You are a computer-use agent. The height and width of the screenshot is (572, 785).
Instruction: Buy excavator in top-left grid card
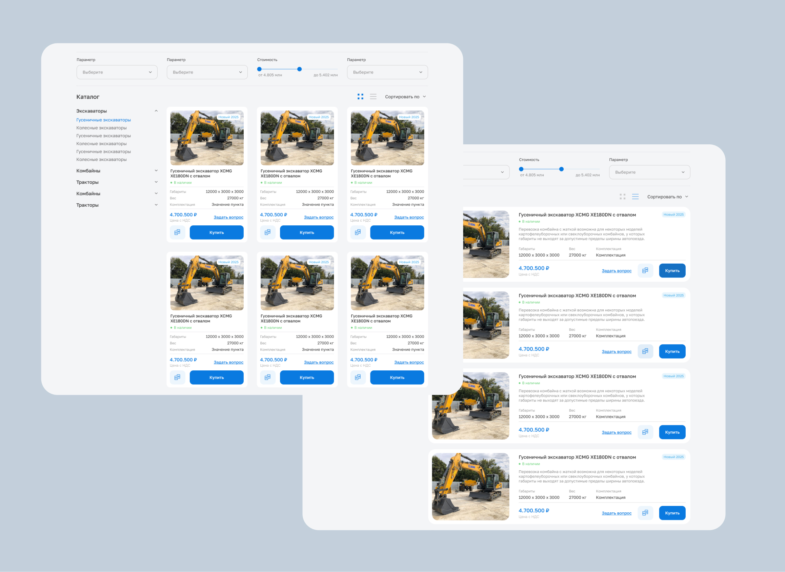[217, 232]
